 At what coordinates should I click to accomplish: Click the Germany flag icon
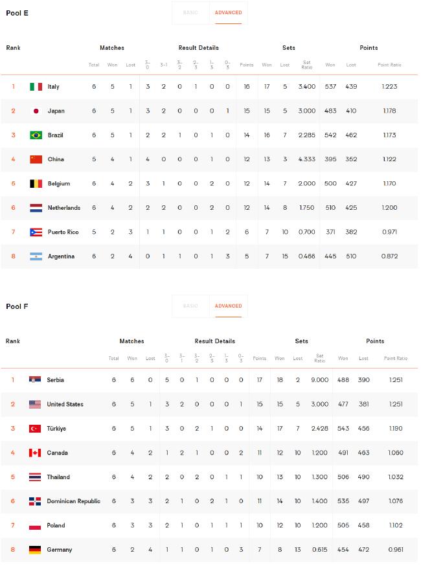[x=35, y=550]
